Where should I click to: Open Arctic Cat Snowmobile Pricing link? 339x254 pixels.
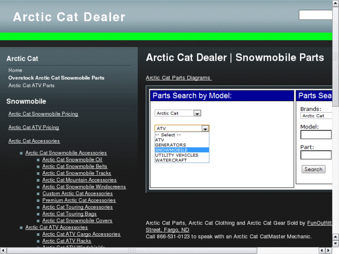click(x=43, y=114)
